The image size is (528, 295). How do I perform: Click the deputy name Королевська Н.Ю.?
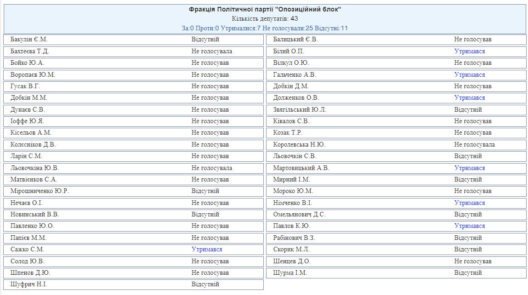(299, 145)
